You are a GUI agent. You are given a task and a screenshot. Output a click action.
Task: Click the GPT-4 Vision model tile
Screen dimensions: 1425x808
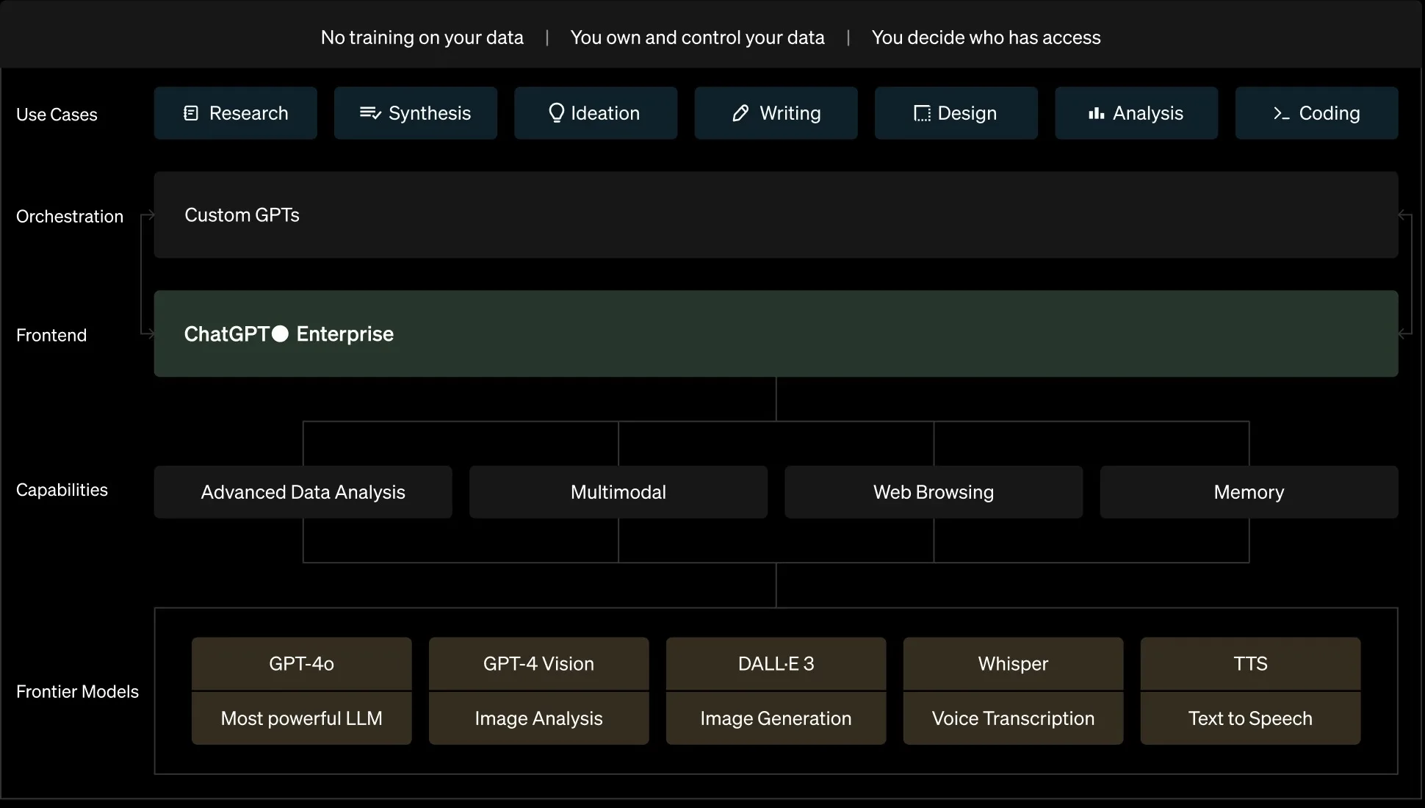point(539,664)
